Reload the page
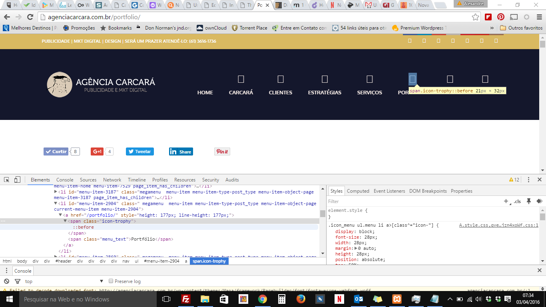This screenshot has width=546, height=307. 30,17
